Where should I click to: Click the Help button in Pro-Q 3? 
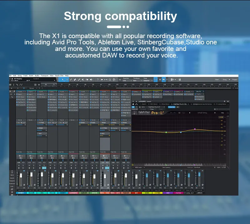pyautogui.click(x=222, y=113)
